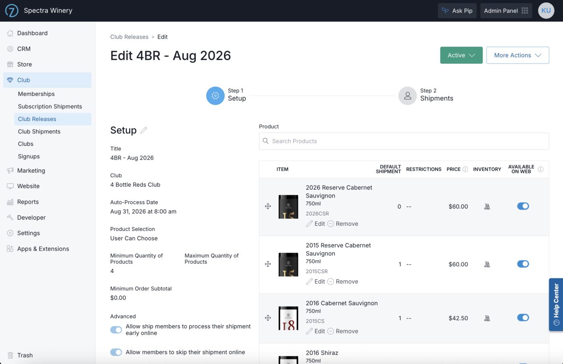The width and height of the screenshot is (563, 364).
Task: Remove the 2016 Cabernet Sauvignon item
Action: (x=343, y=331)
